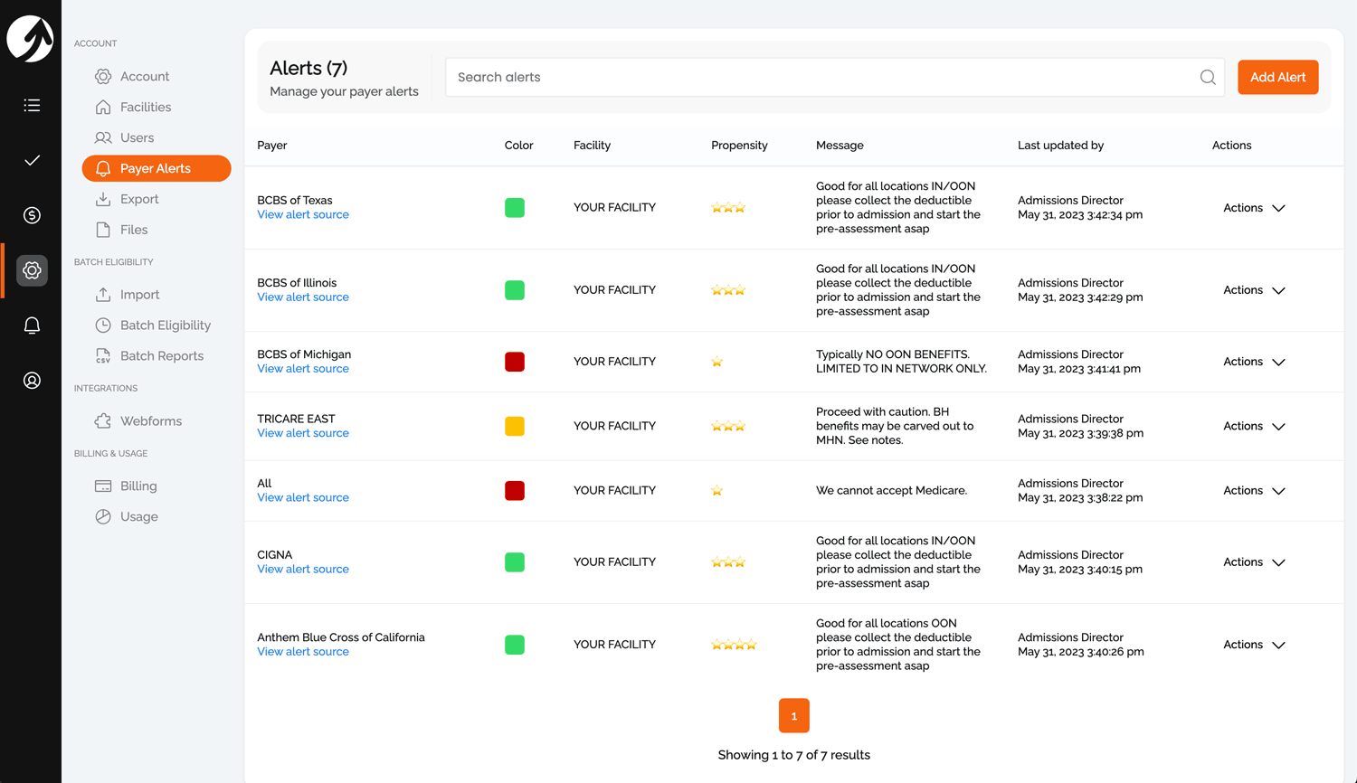Click the star rating for TRICARE EAST
The height and width of the screenshot is (783, 1357).
click(x=728, y=426)
